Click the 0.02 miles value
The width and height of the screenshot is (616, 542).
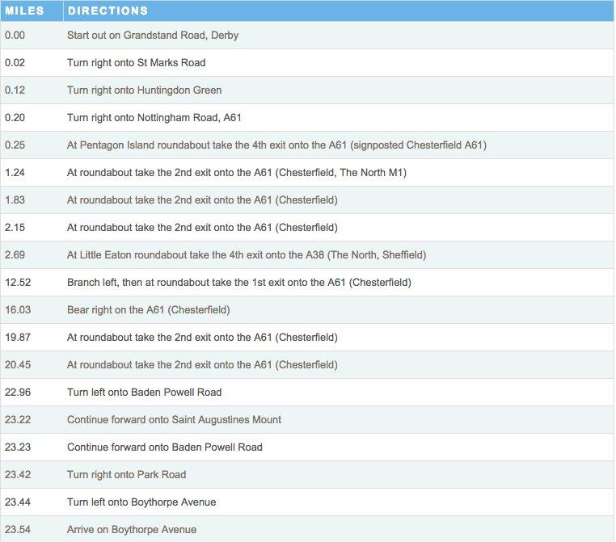point(15,63)
